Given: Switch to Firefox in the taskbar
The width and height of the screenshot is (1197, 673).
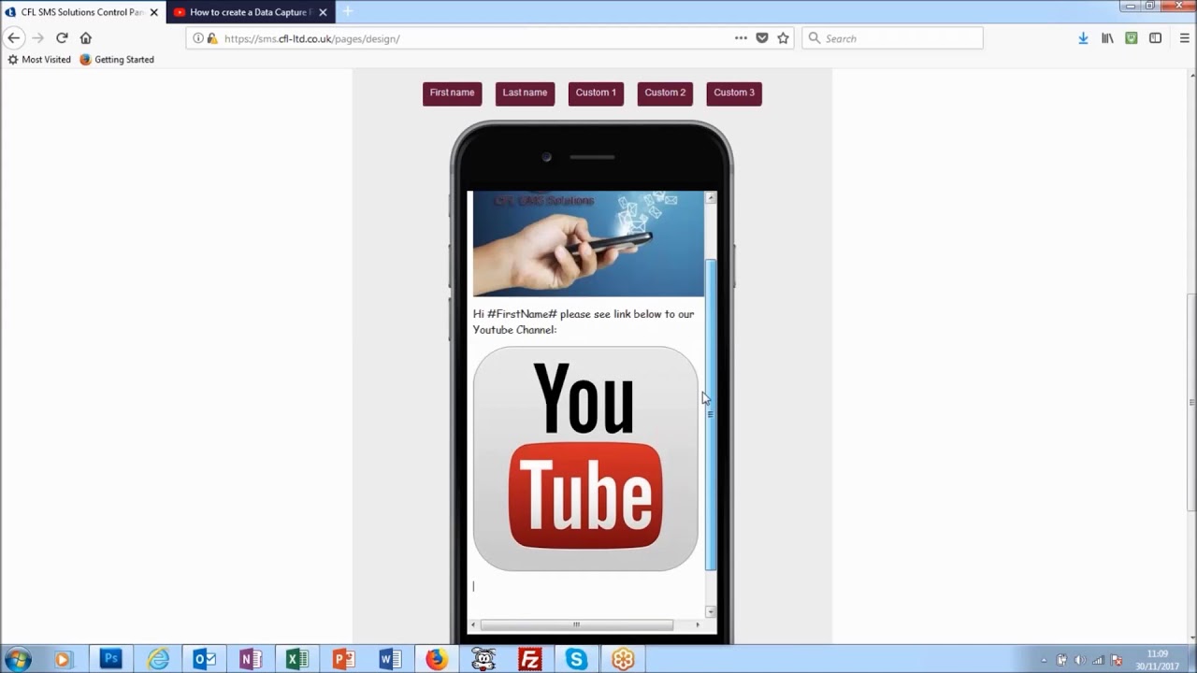Looking at the screenshot, I should [x=437, y=659].
